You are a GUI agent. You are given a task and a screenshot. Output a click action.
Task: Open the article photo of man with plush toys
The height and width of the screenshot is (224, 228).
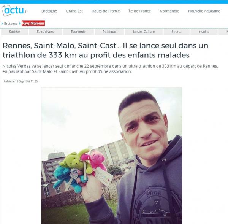112,156
